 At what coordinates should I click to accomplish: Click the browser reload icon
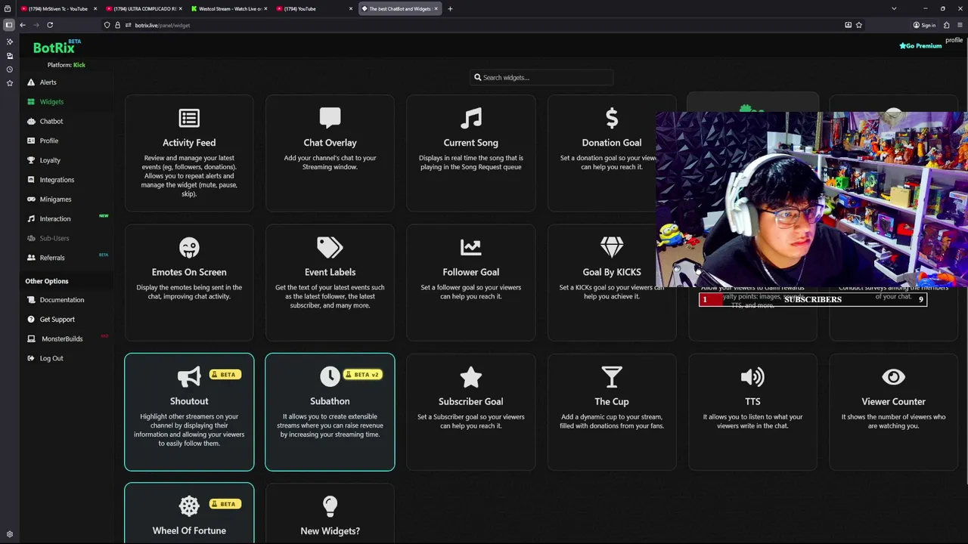(50, 25)
